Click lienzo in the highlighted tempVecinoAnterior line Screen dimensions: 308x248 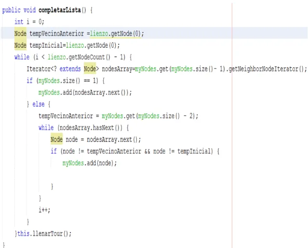[x=99, y=34]
